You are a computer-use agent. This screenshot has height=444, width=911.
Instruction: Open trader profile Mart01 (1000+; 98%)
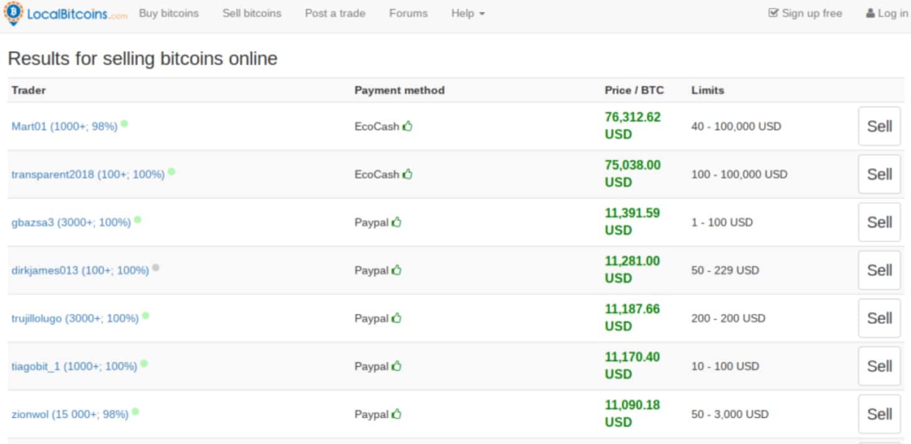[65, 126]
